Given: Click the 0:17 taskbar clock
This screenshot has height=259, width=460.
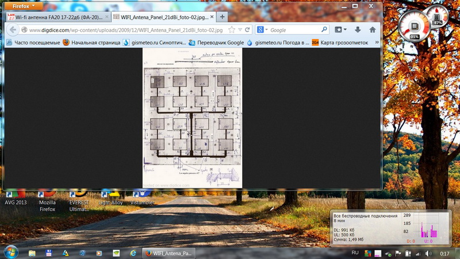Looking at the screenshot, I should 444,253.
